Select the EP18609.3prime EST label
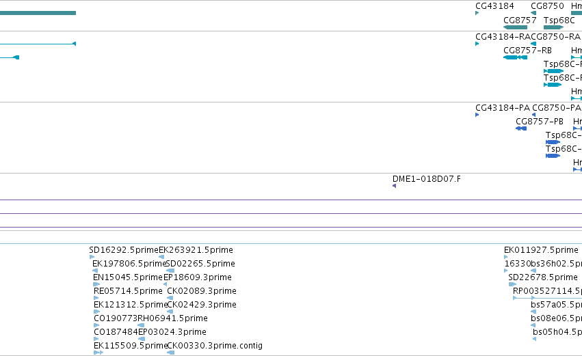The height and width of the screenshot is (356, 582). tap(198, 277)
